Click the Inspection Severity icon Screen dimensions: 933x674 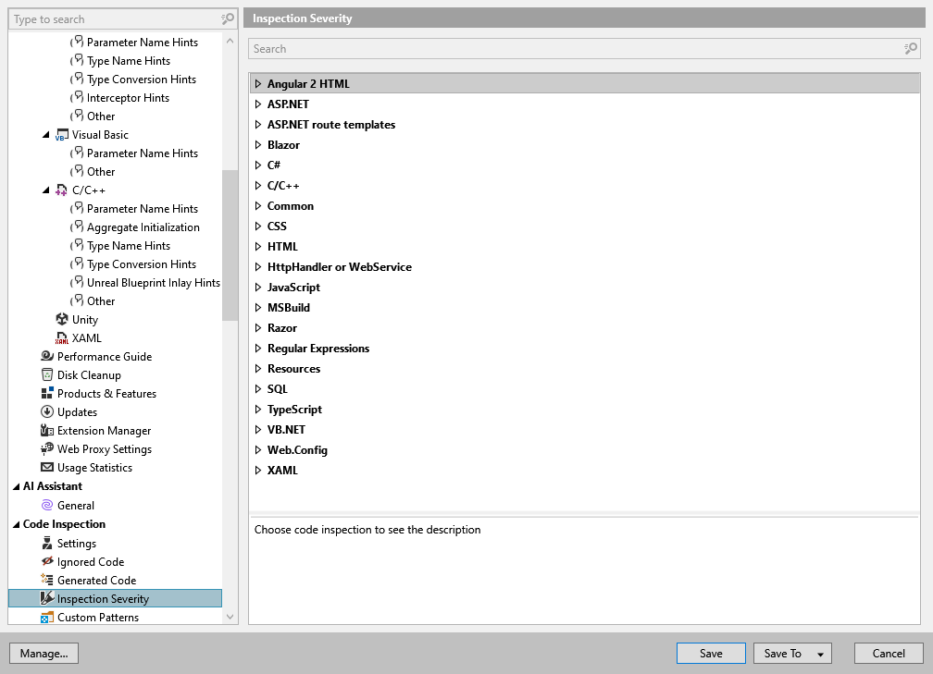(47, 598)
